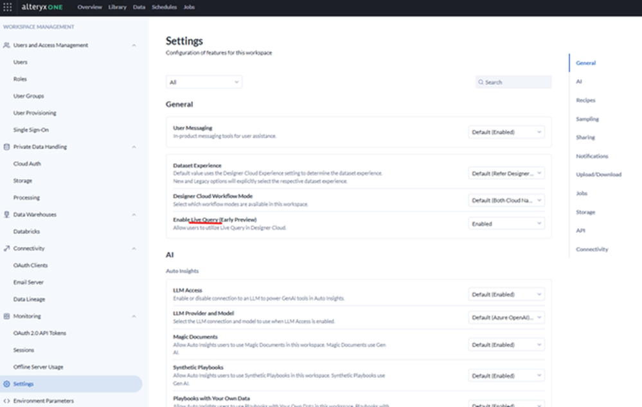
Task: Open the LLM Access dropdown
Action: tap(506, 295)
